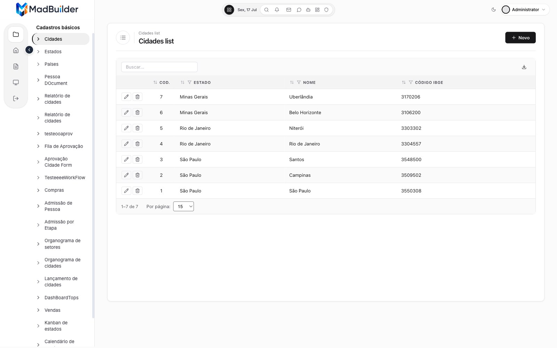Open the robot assistant icon
Image resolution: width=557 pixels, height=348 pixels.
coord(308,10)
